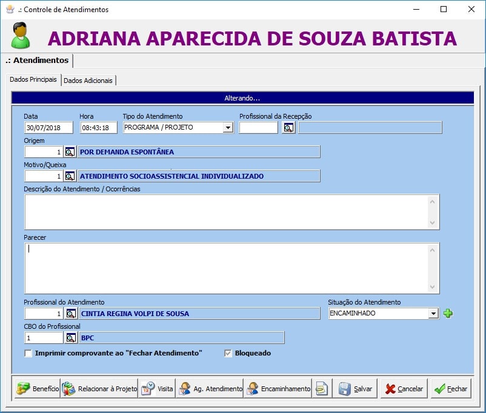Click CBO do Profissional search icon
Screen dimensions: 486x413
pos(70,338)
